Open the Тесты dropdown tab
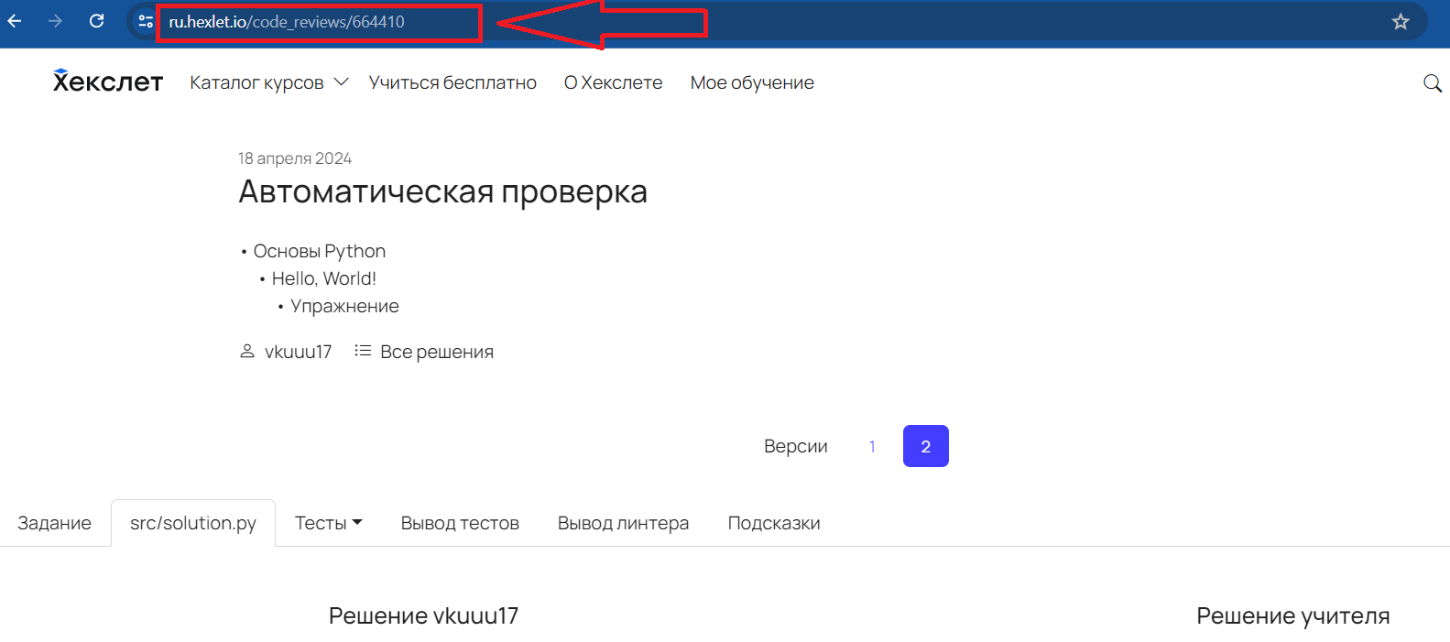Viewport: 1450px width, 642px height. coord(328,523)
